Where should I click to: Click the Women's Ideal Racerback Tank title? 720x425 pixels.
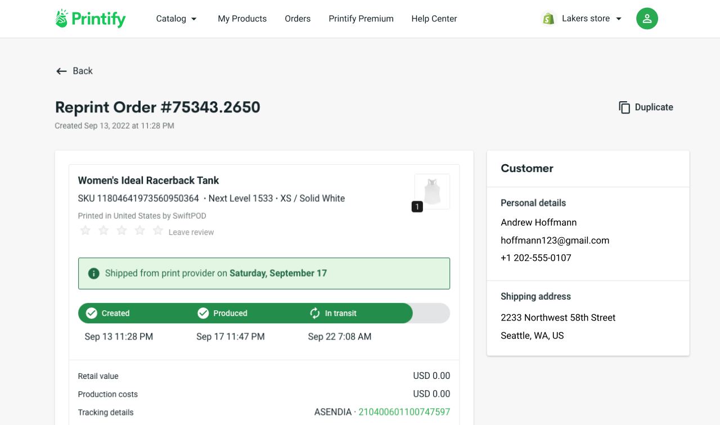click(148, 180)
